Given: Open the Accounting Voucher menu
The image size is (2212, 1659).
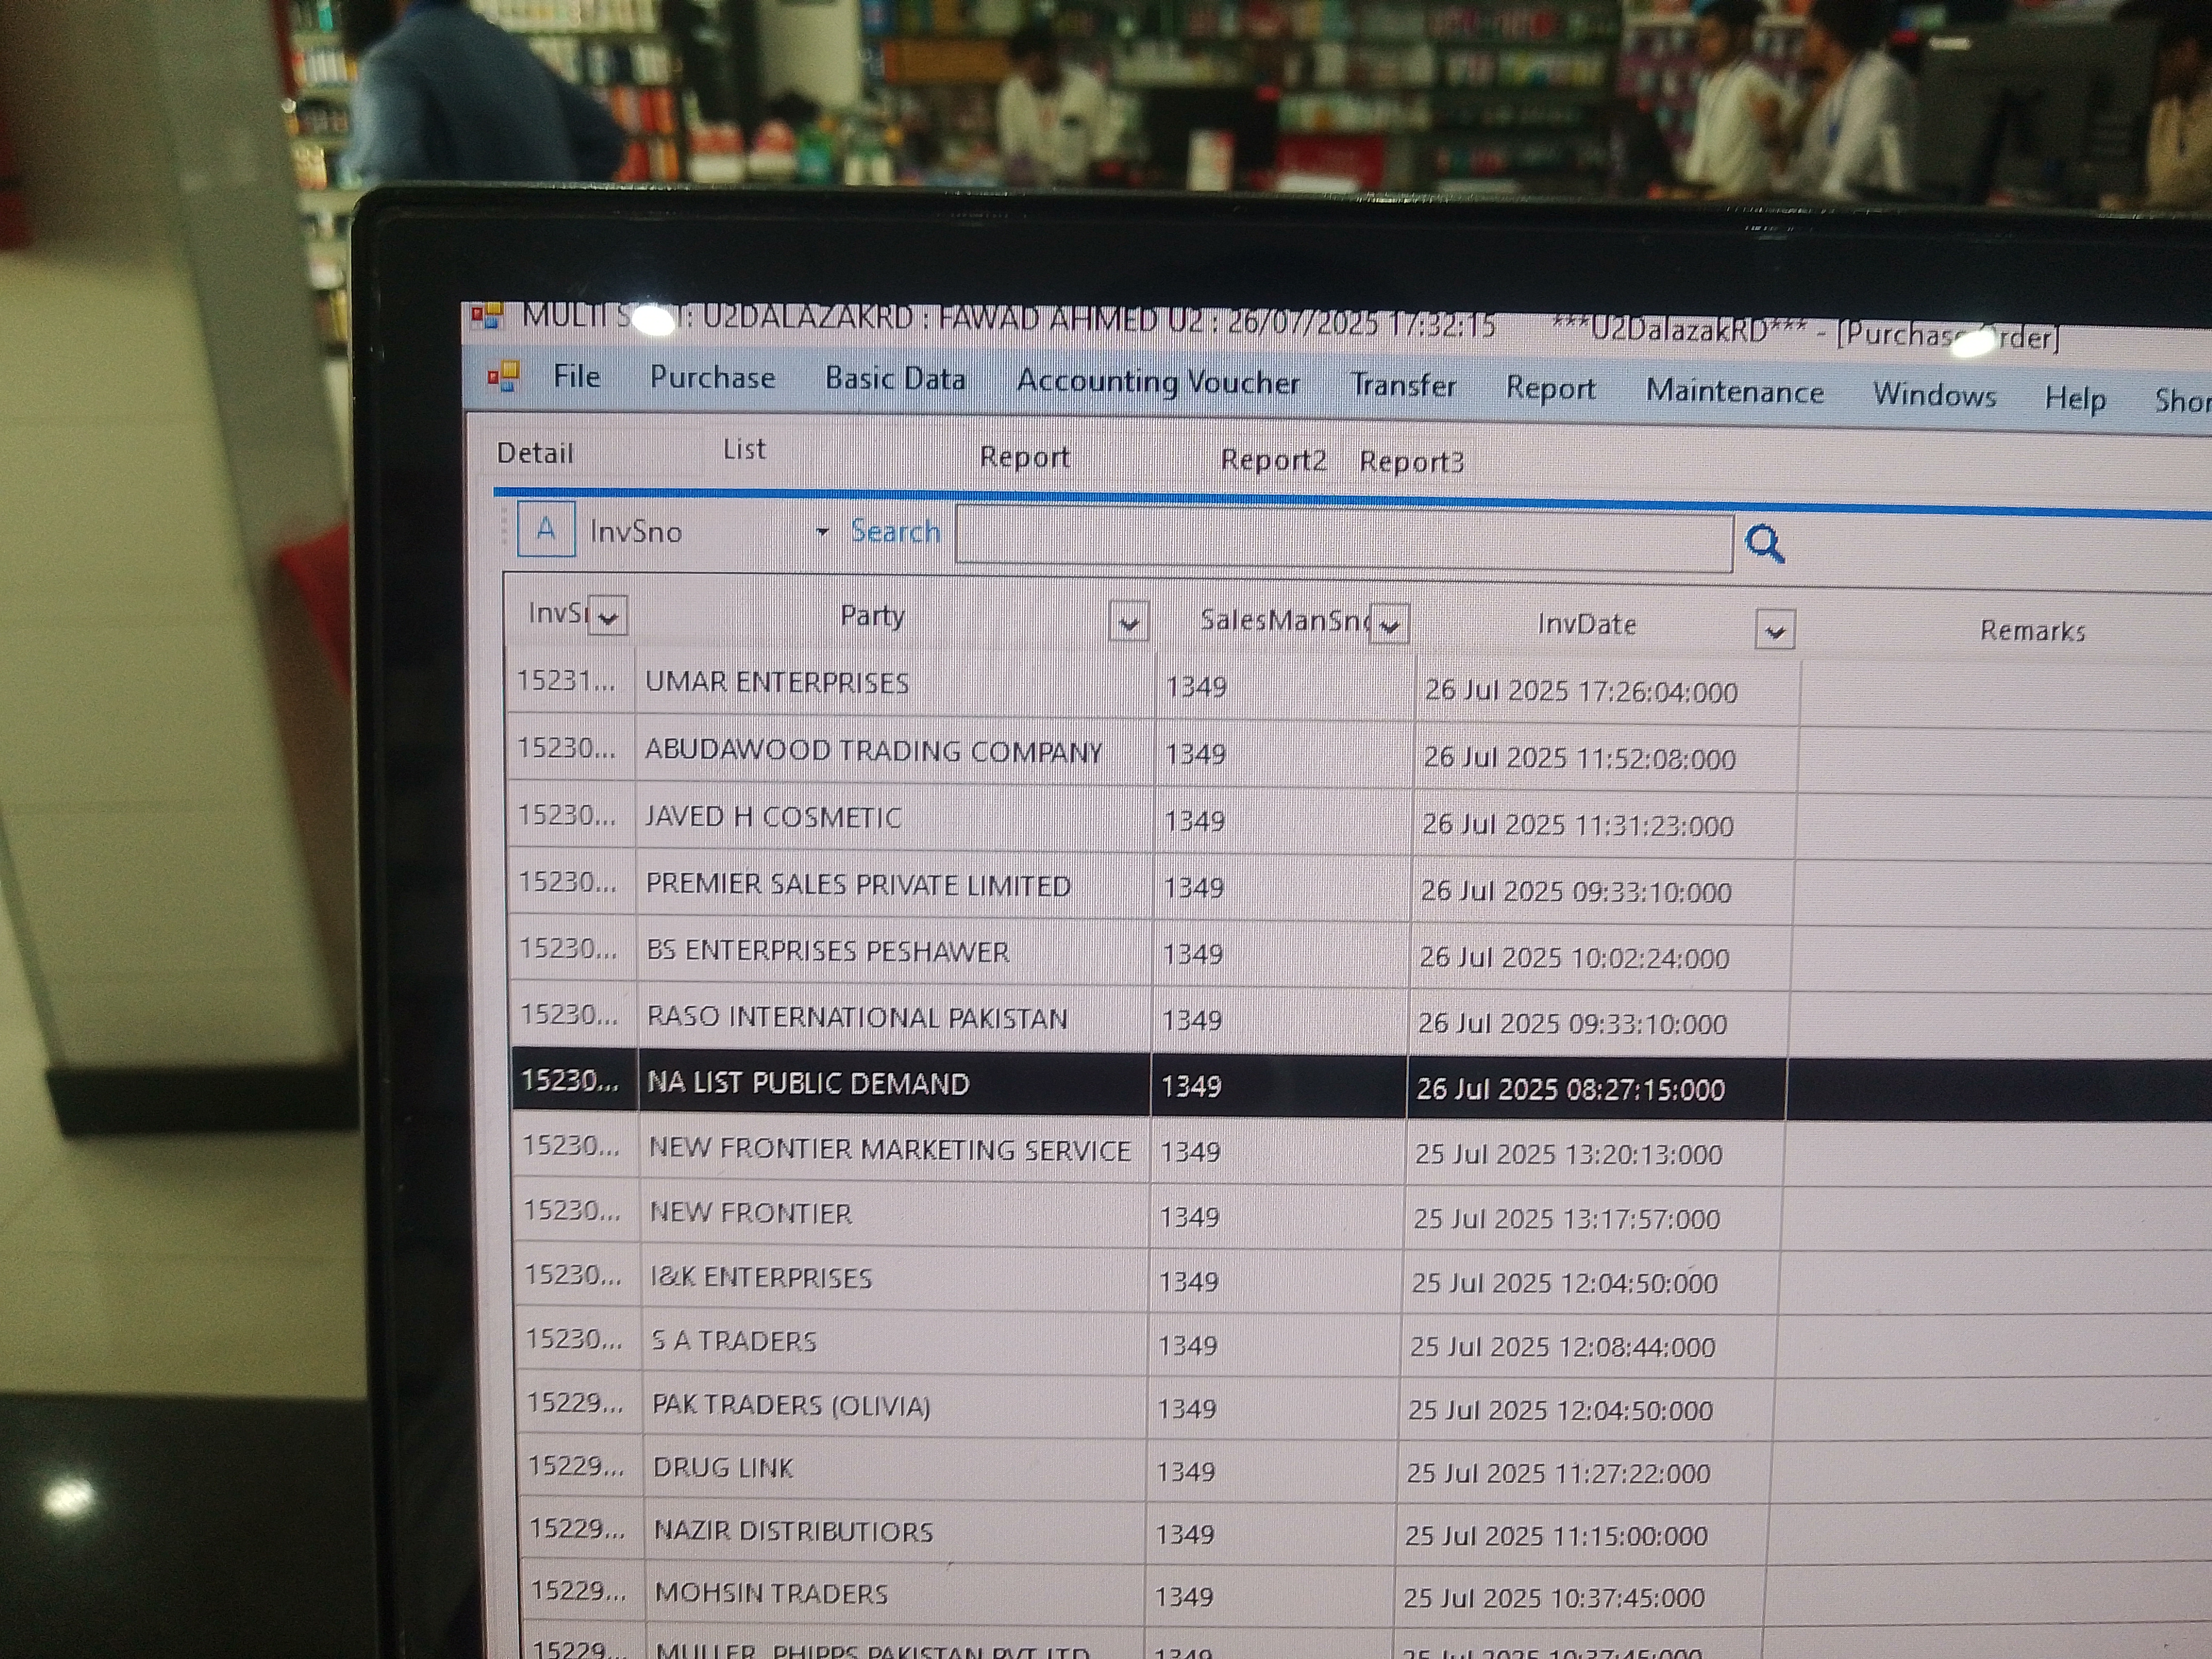Looking at the screenshot, I should point(1158,382).
